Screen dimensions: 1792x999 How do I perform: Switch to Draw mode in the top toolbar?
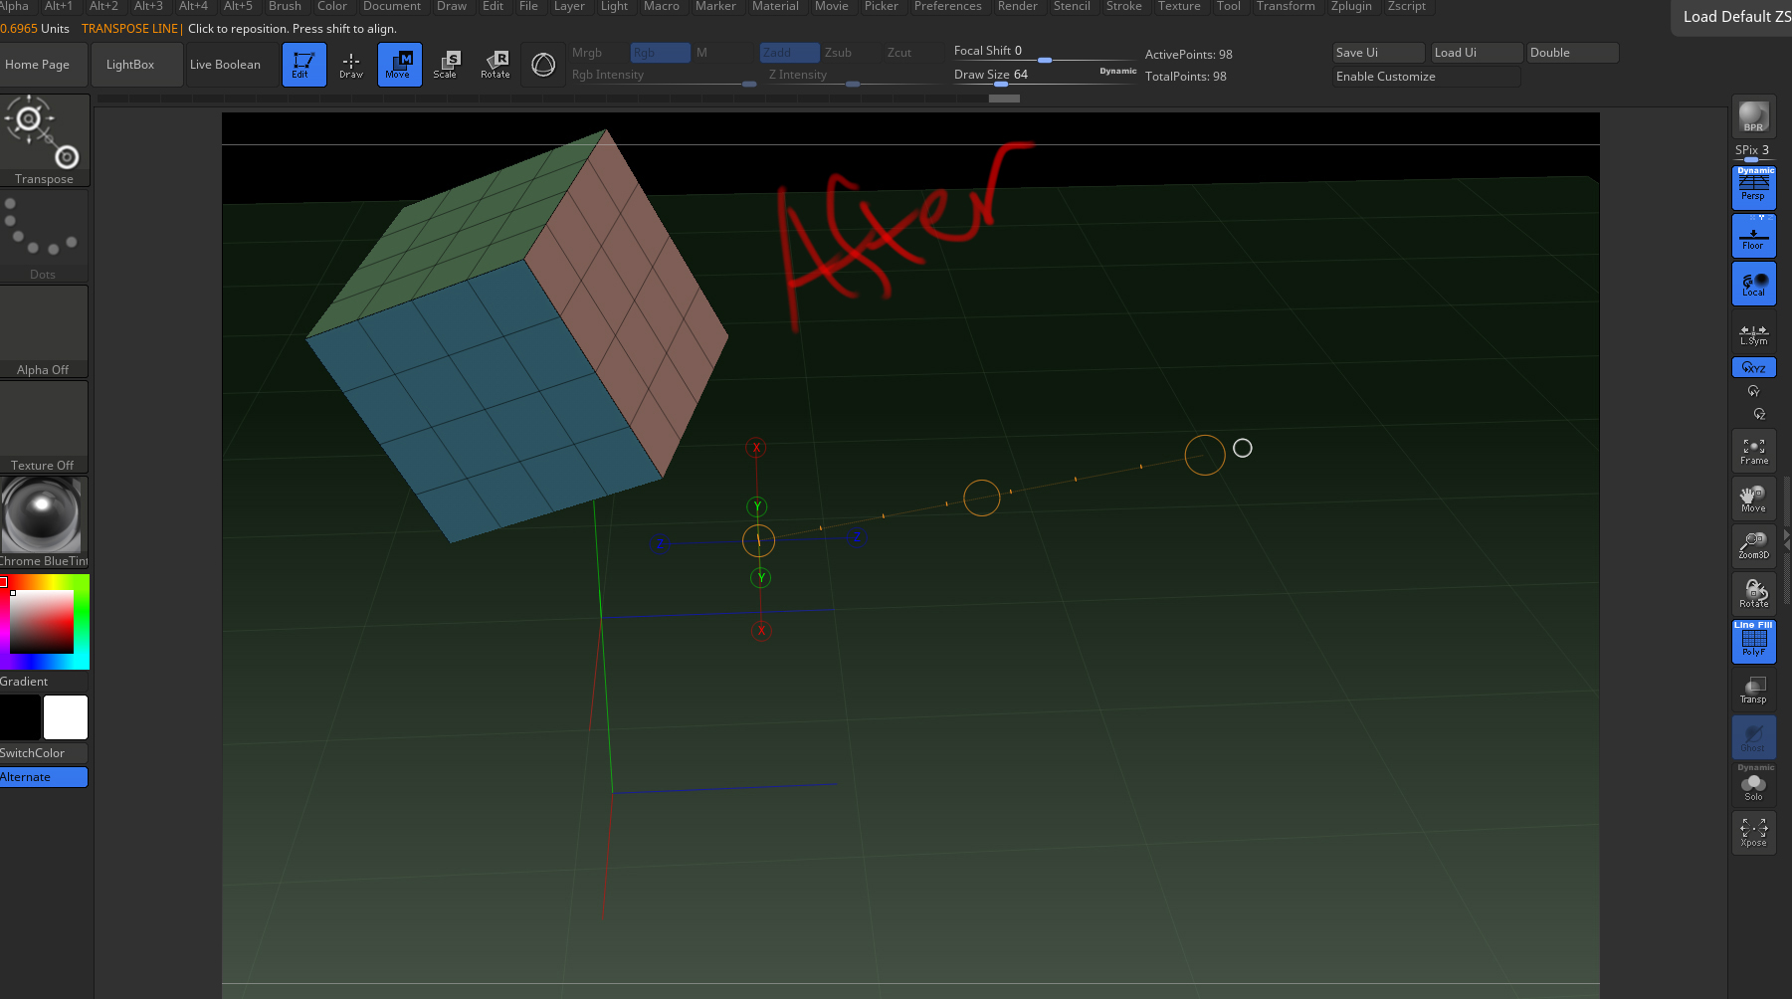(351, 65)
